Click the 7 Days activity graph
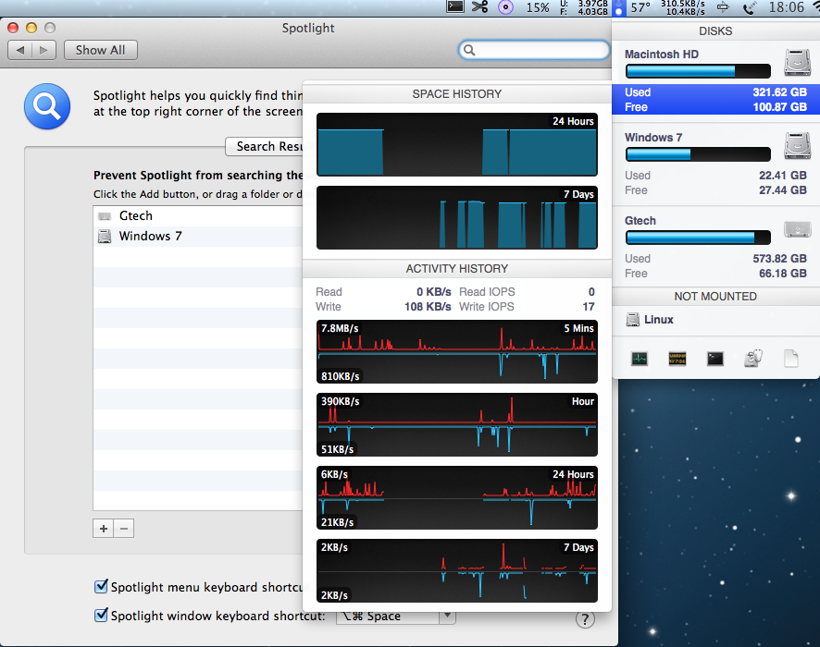Image resolution: width=820 pixels, height=647 pixels. pyautogui.click(x=457, y=571)
